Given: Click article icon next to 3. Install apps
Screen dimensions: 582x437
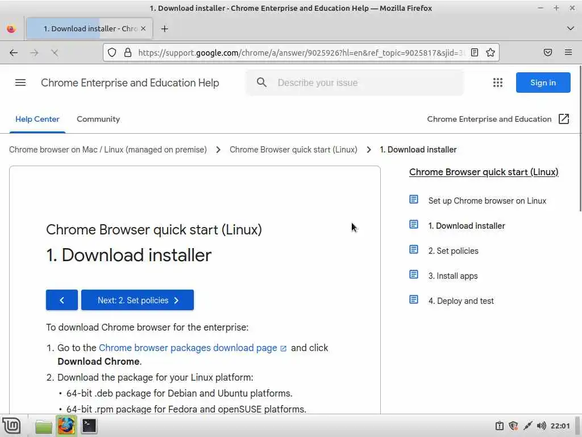Looking at the screenshot, I should pyautogui.click(x=414, y=275).
